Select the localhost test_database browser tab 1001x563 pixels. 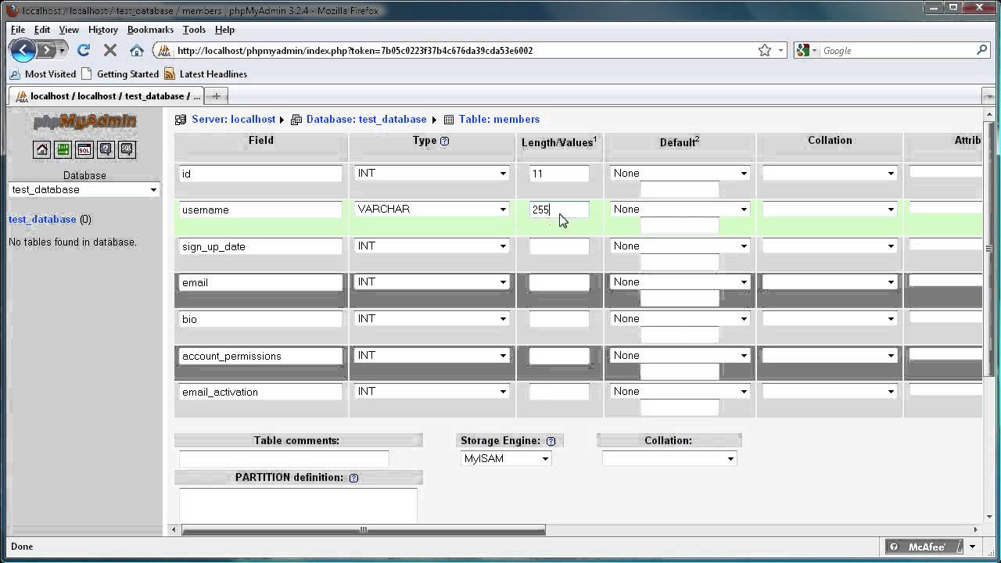[x=107, y=96]
